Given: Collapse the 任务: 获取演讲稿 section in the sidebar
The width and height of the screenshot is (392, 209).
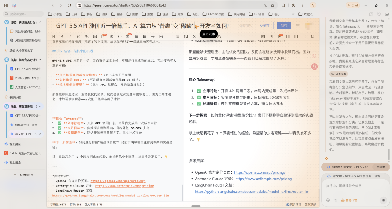Looking at the screenshot, I should [40, 106].
